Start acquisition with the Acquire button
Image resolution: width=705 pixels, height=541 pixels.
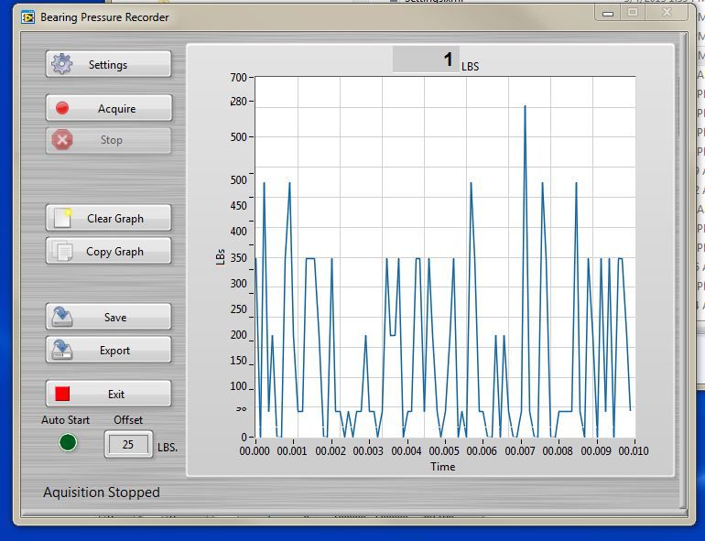point(108,108)
